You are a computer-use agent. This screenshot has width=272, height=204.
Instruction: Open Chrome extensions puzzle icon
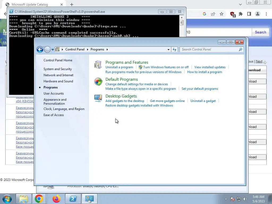pos(241,14)
